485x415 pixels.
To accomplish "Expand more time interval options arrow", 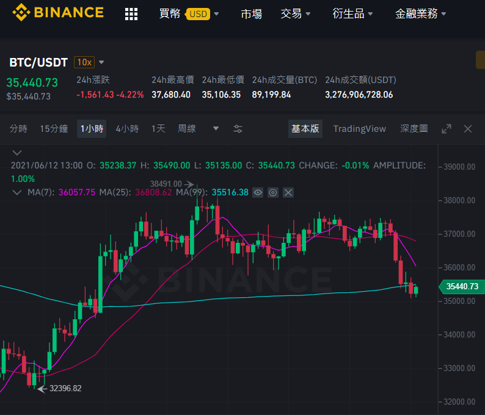I will (216, 129).
